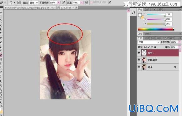Select the 背景 副本 layer thumbnail
This screenshot has height=116, width=182.
coord(144,60)
